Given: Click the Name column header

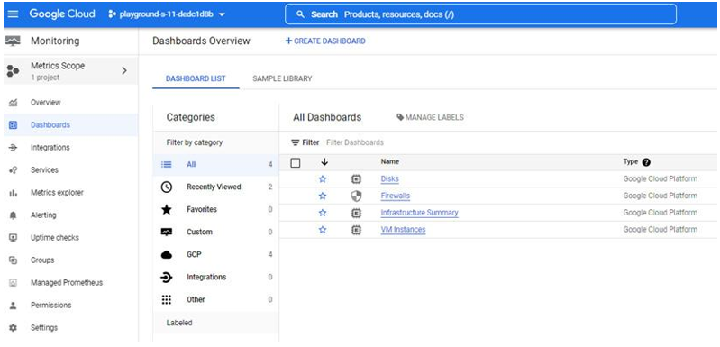Looking at the screenshot, I should [390, 161].
